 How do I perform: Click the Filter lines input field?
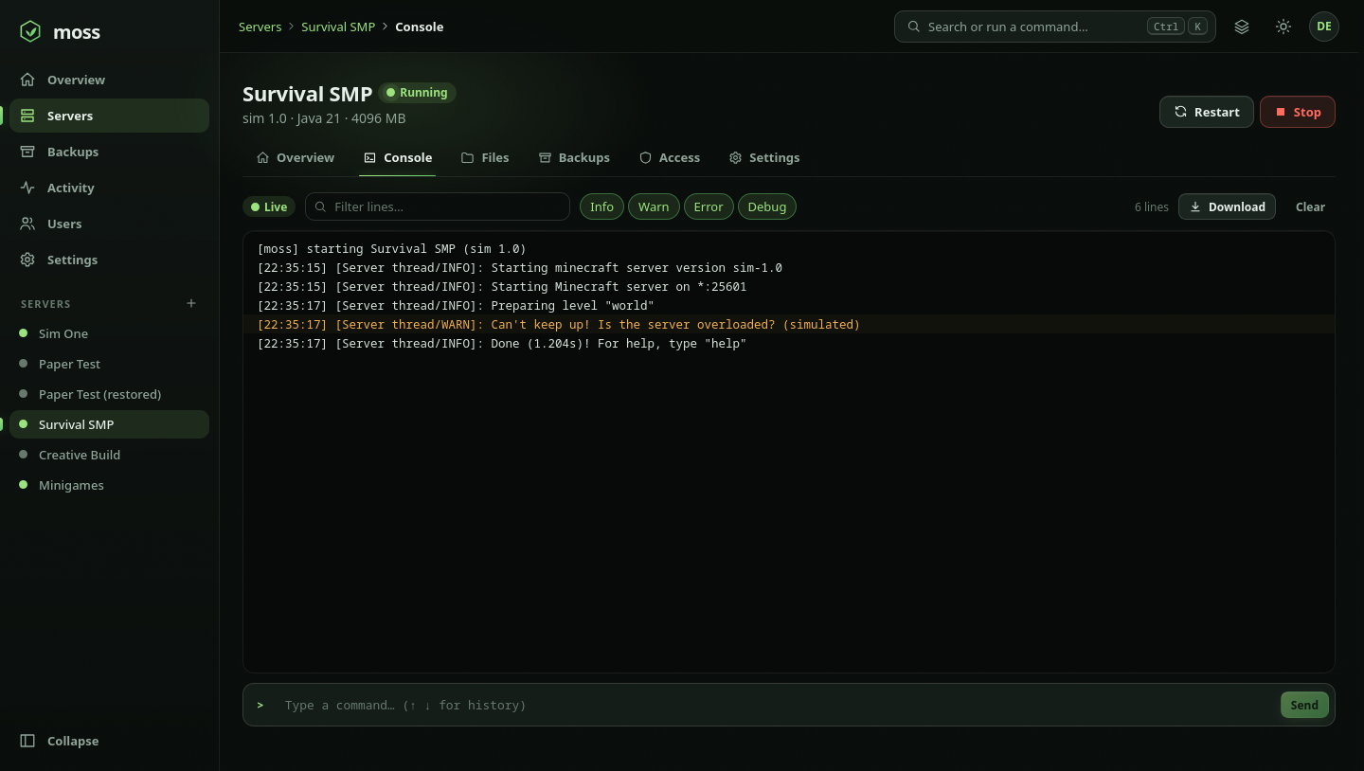coord(438,206)
